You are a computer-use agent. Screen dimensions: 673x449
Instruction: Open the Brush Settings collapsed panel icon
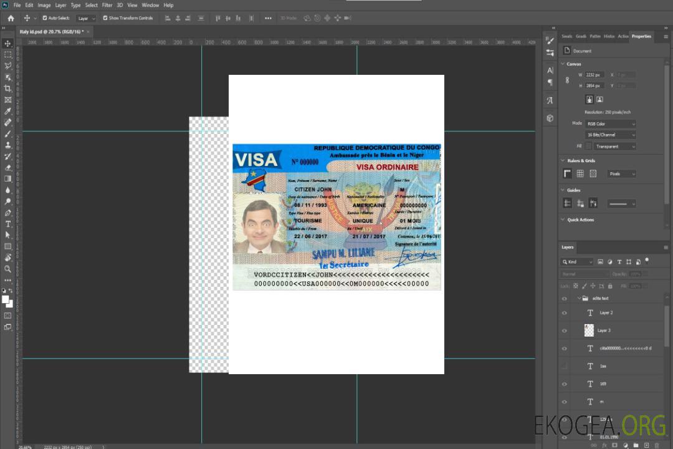[x=550, y=41]
